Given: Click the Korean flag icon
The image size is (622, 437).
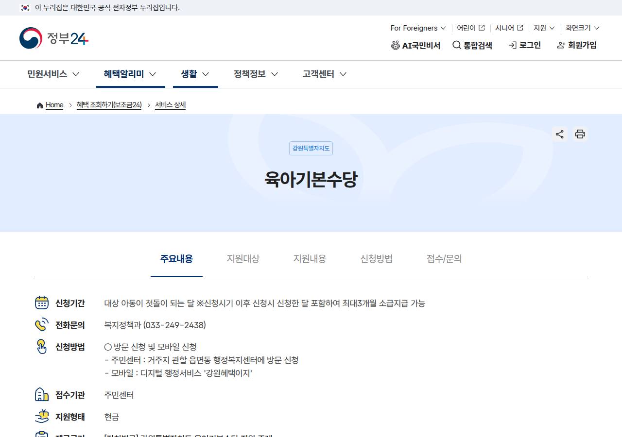Looking at the screenshot, I should pos(25,8).
